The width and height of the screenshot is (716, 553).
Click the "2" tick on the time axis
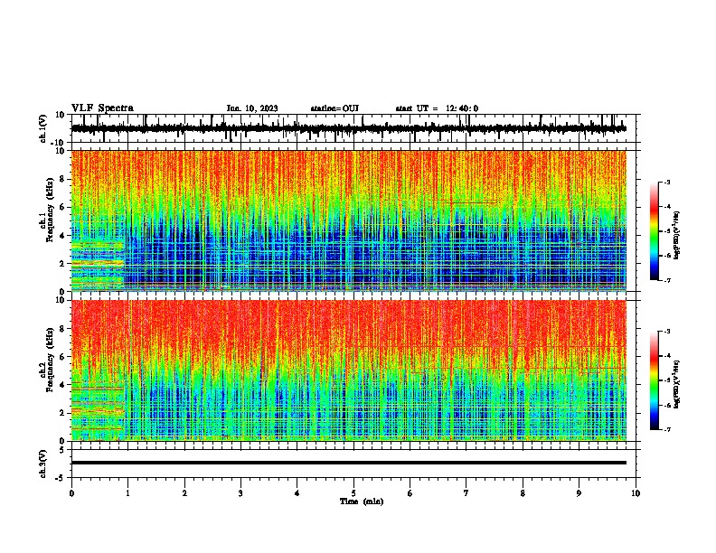click(x=184, y=493)
